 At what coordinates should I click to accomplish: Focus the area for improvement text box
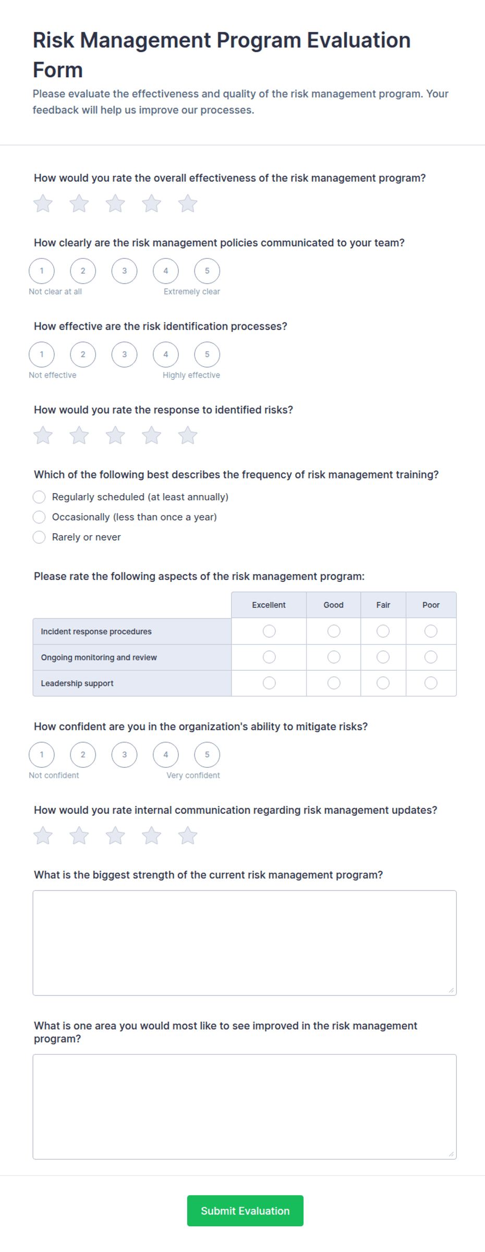coord(245,1107)
